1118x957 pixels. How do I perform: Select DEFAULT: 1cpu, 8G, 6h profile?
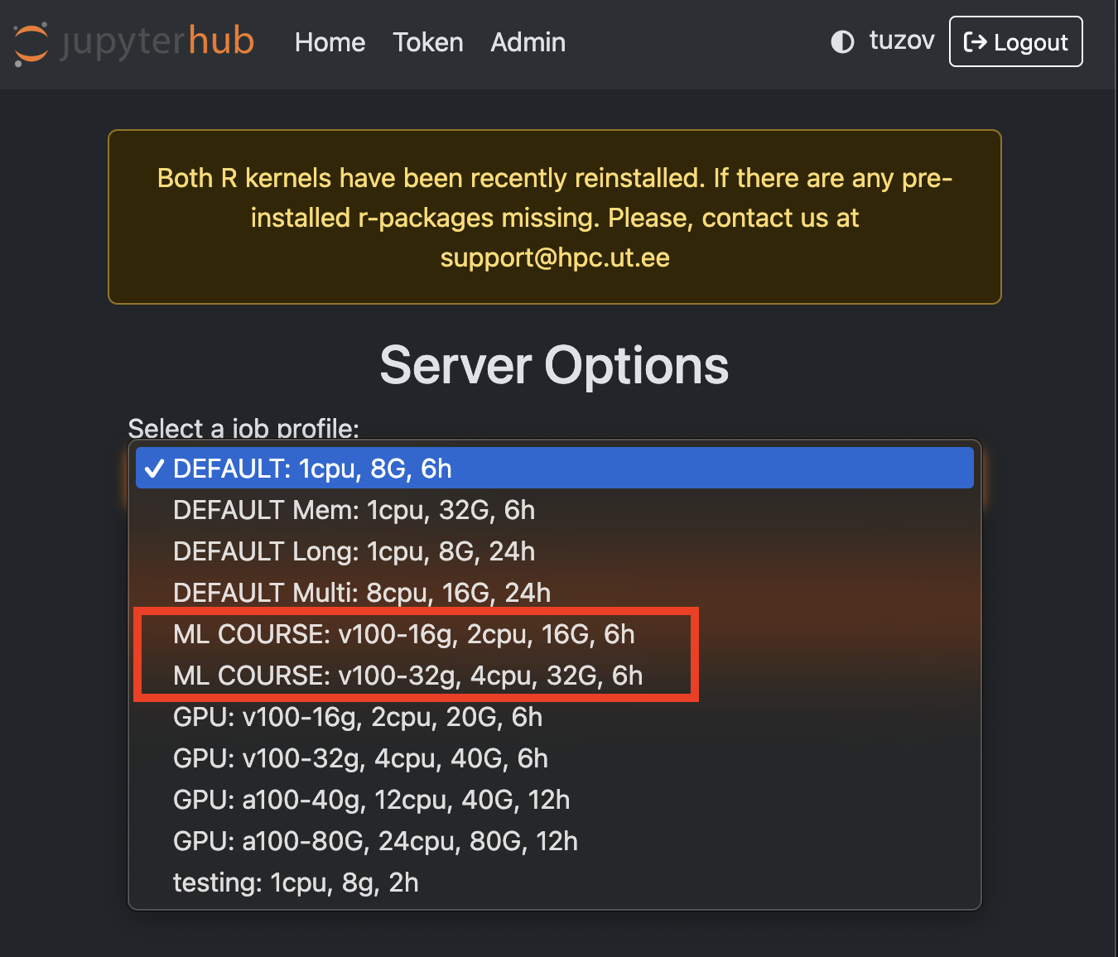[554, 469]
